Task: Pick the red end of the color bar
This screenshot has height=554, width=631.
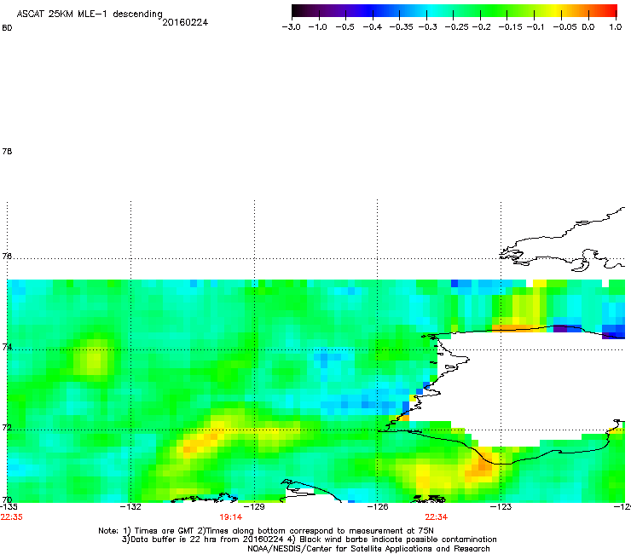Action: click(612, 10)
